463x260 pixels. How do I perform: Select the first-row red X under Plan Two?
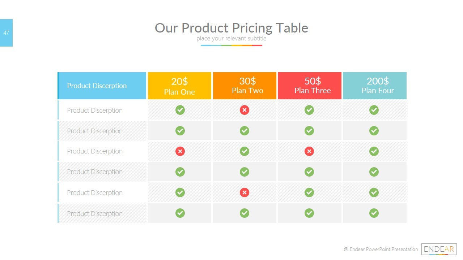(245, 110)
